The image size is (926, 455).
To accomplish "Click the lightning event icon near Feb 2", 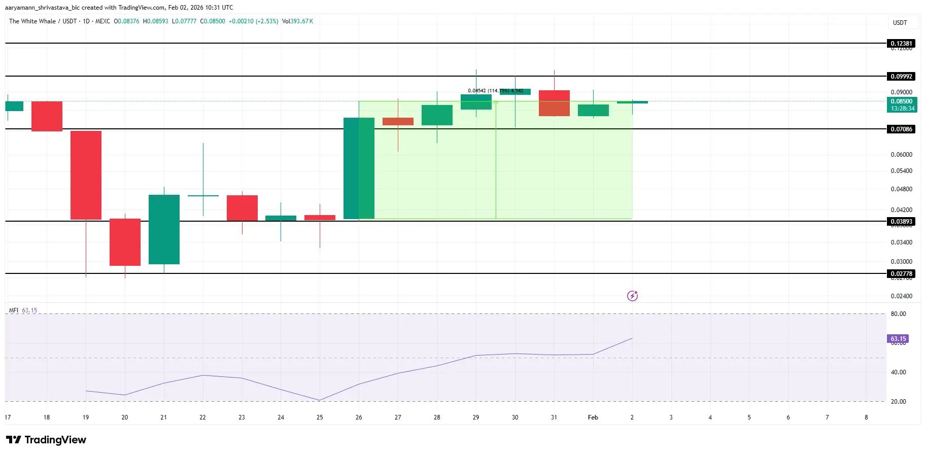I will 632,296.
